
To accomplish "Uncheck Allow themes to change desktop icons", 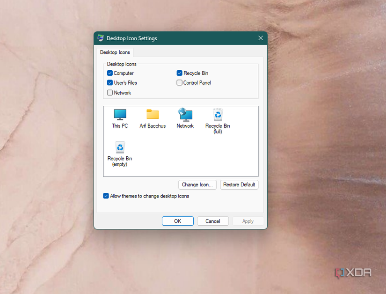I will [106, 196].
